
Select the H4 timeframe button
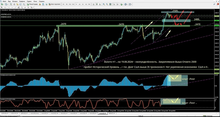[x=80, y=4]
